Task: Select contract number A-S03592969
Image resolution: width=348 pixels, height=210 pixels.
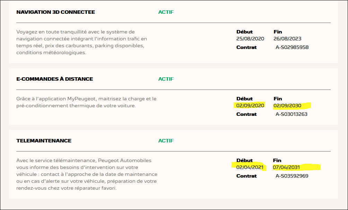Action: pyautogui.click(x=292, y=176)
